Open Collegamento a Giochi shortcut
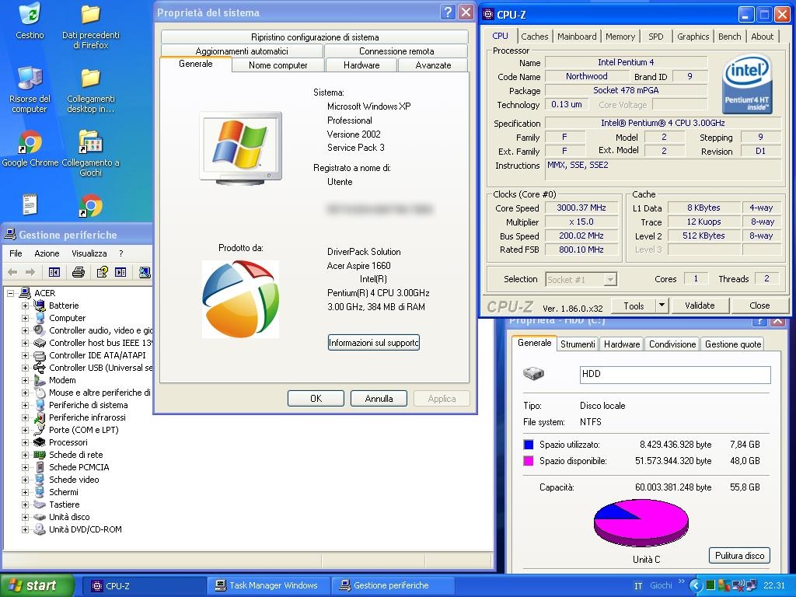796x597 pixels. [90, 142]
